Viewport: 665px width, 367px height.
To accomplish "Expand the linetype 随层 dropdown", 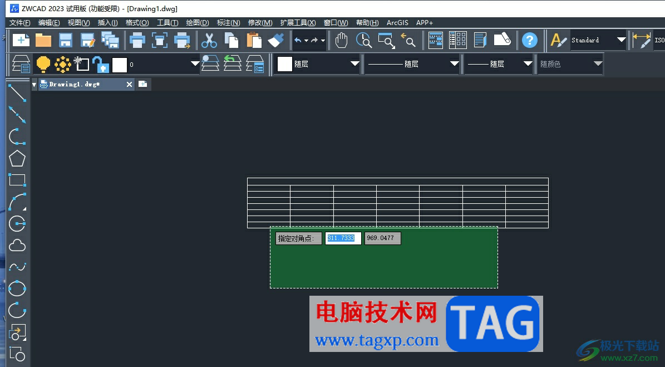I will pos(454,63).
